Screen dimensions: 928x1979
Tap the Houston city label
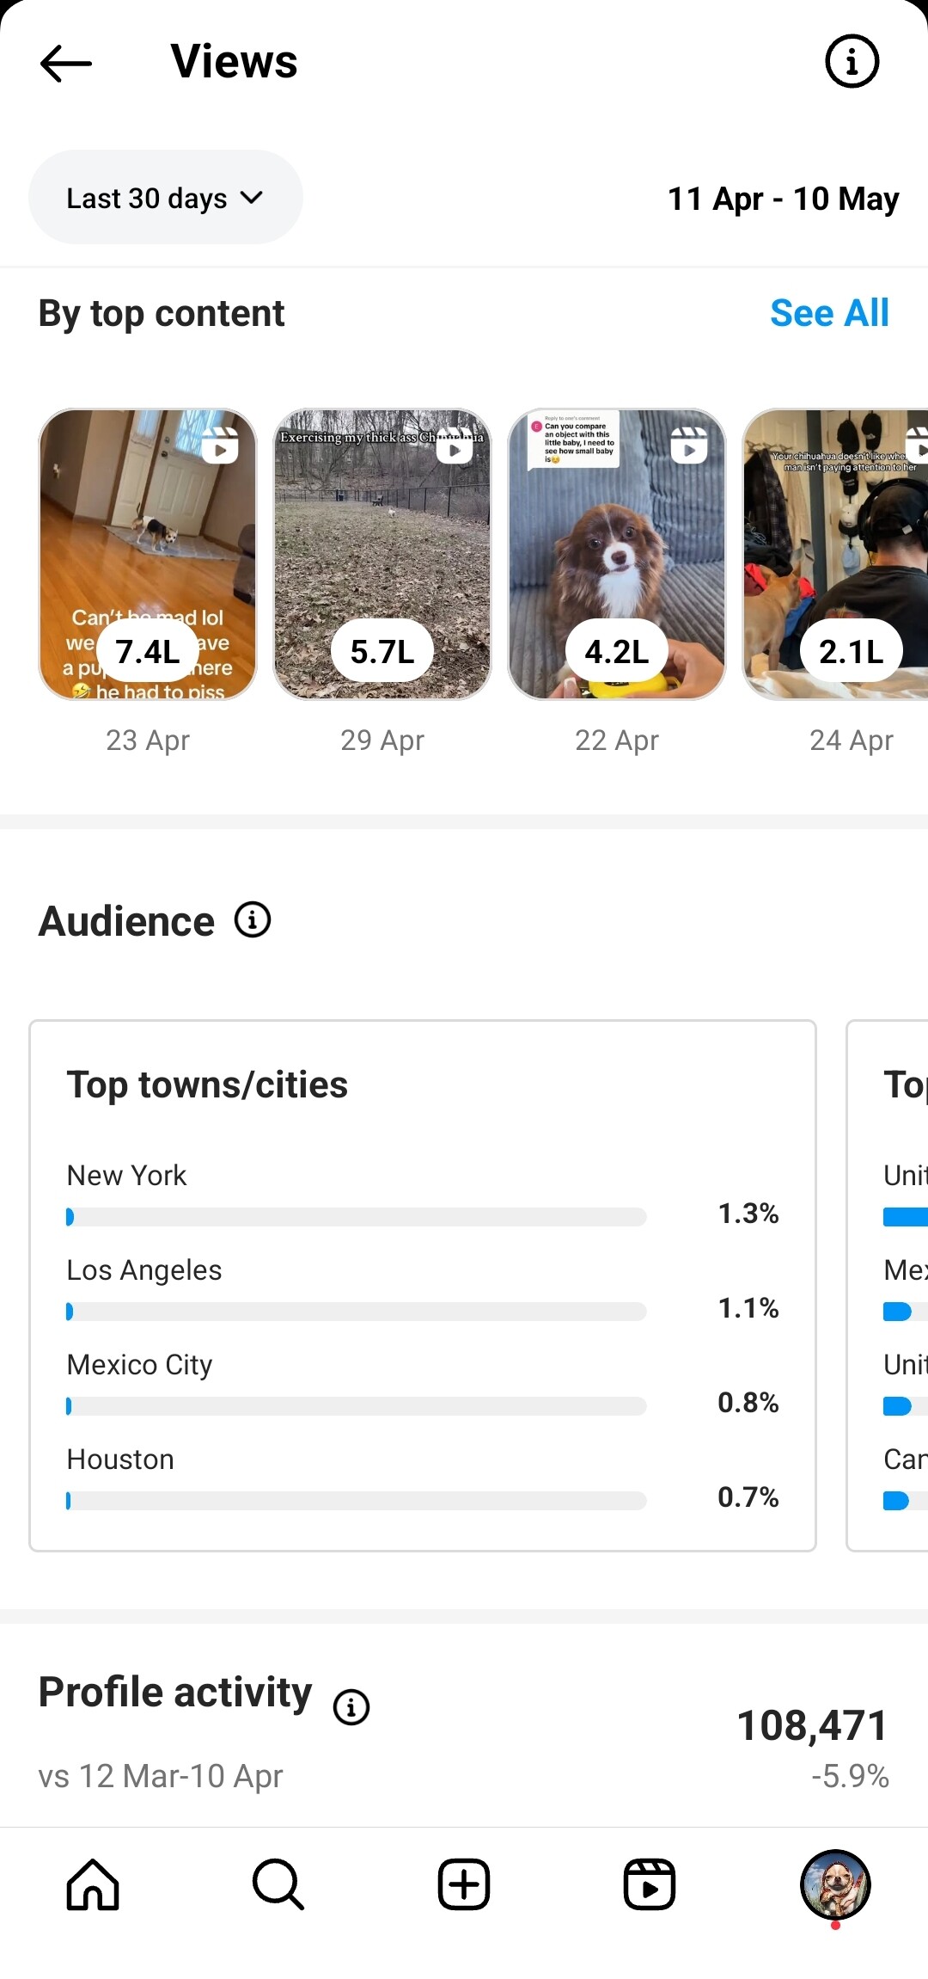coord(120,1460)
